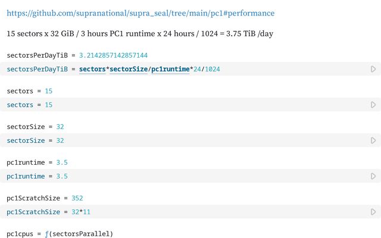Viewport: 381px width, 238px height.
Task: Click the pc1ScratchSize = 352 output
Action: 45,198
